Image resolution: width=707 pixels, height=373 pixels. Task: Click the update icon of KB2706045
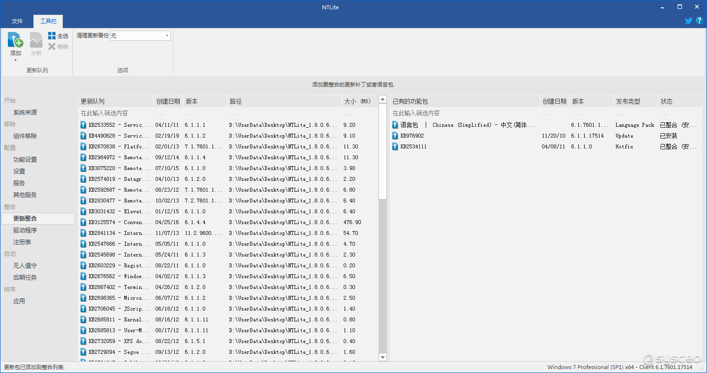(83, 309)
